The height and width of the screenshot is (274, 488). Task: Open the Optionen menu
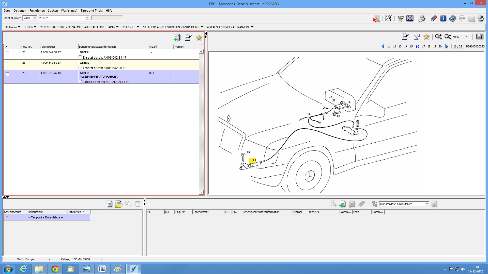pyautogui.click(x=20, y=11)
